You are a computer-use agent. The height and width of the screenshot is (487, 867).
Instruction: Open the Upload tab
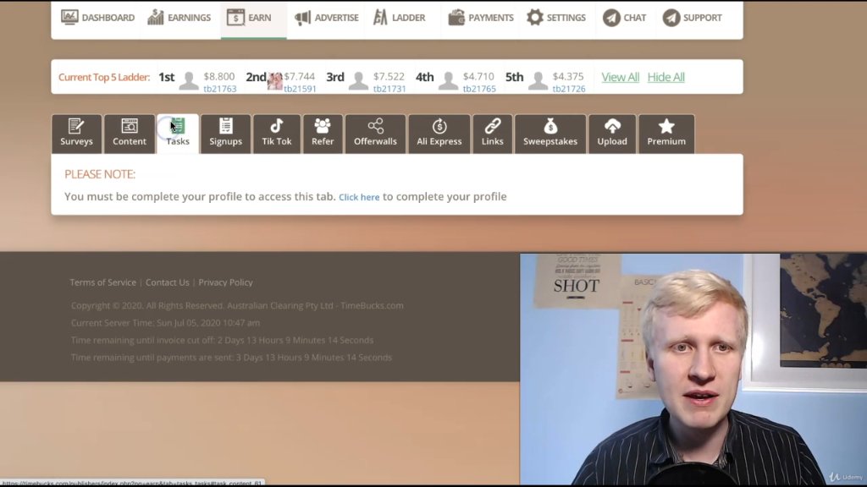point(612,133)
